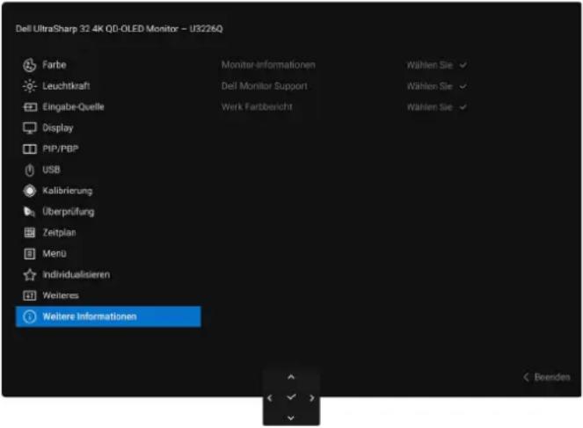
Task: Open the Überprüfung menu
Action: coord(69,212)
